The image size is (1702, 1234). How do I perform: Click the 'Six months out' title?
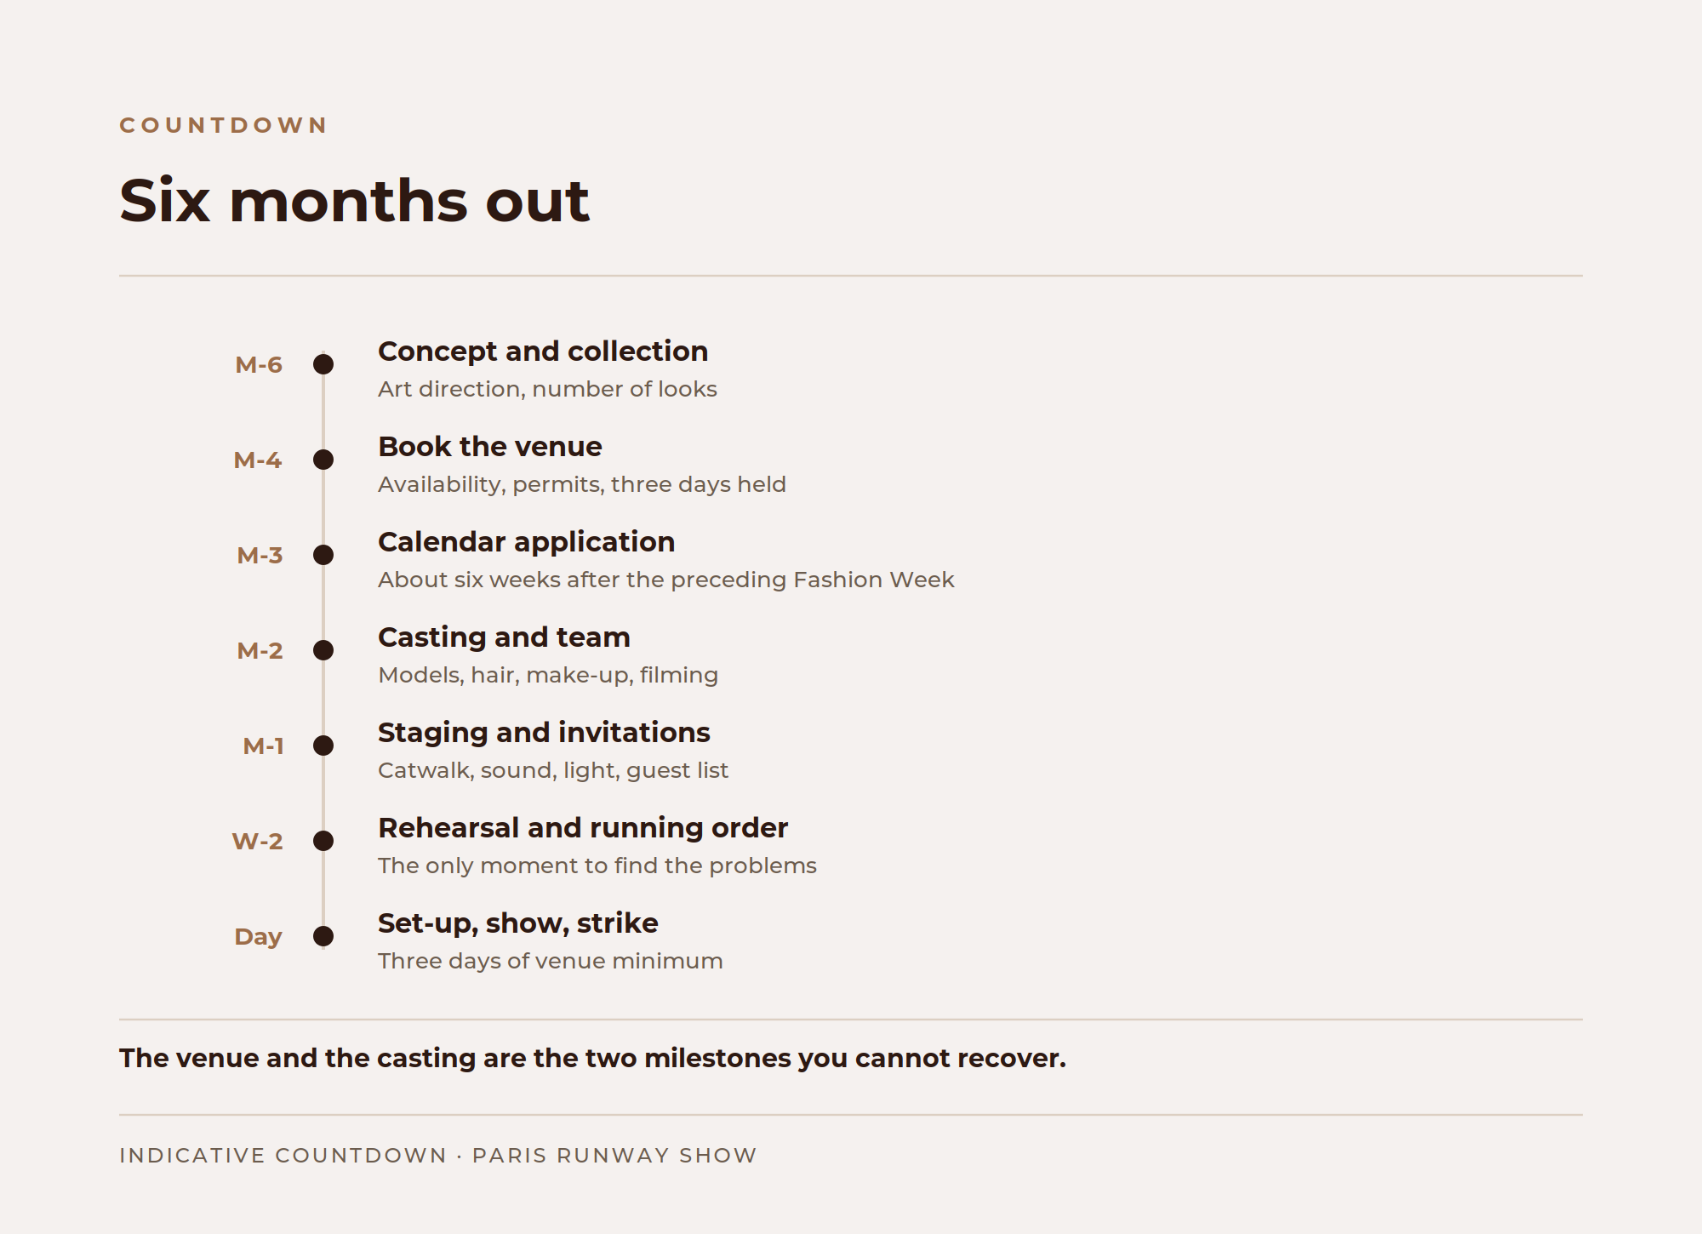pos(354,201)
